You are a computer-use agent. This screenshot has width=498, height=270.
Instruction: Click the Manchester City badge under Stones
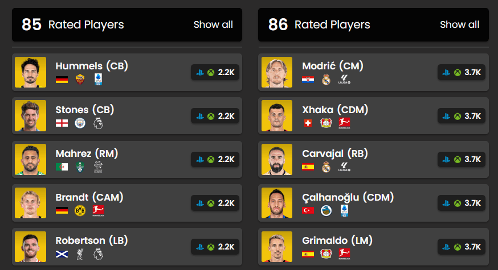tap(80, 123)
